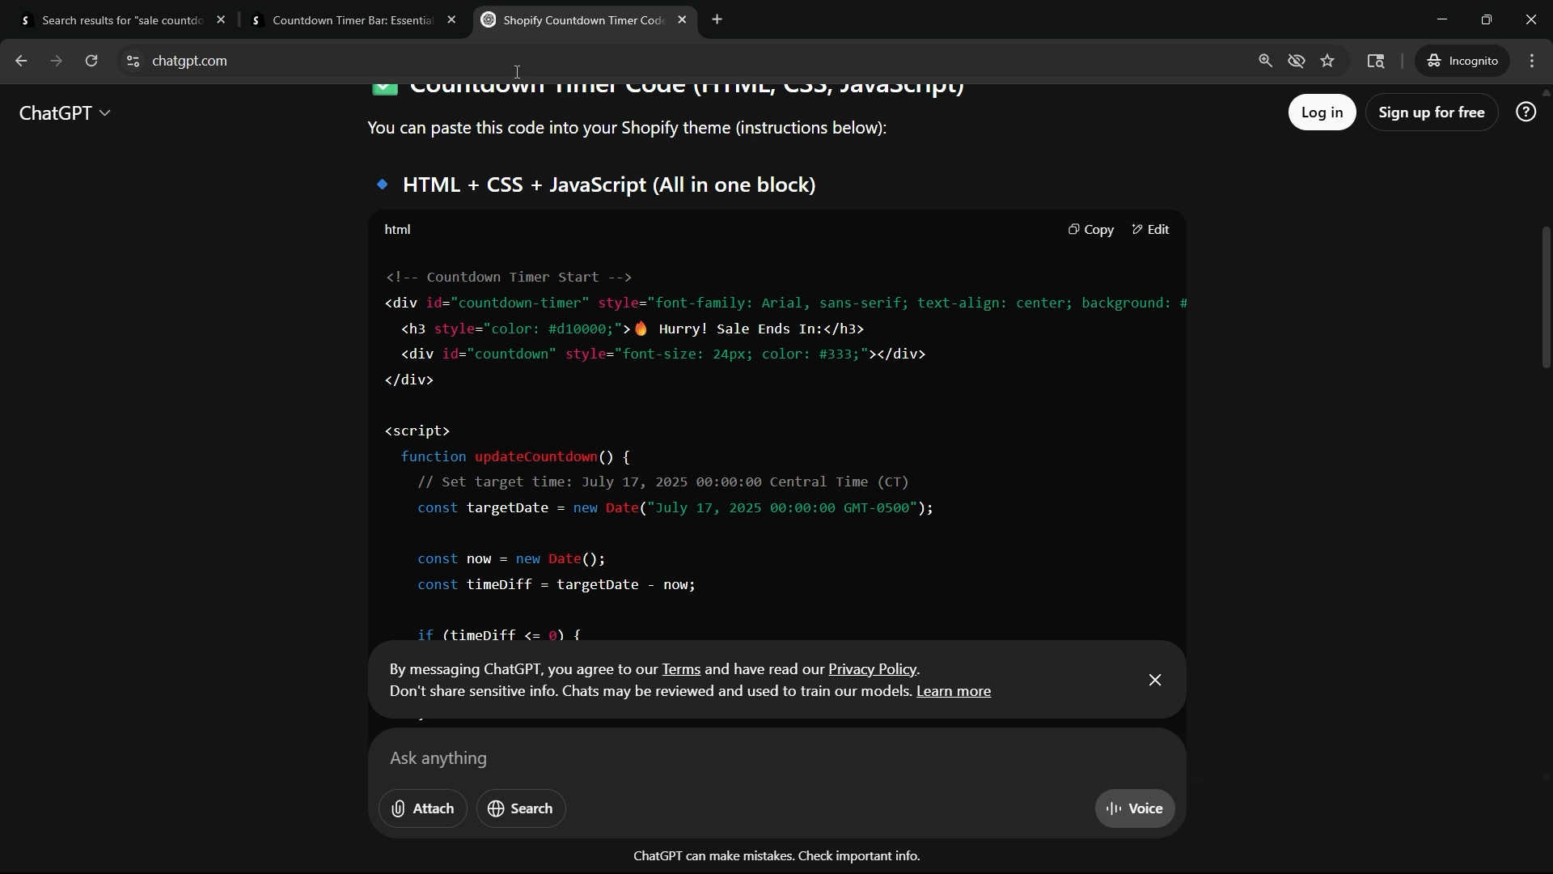1553x874 pixels.
Task: Open the Attach option in the chat input
Action: pos(422,808)
